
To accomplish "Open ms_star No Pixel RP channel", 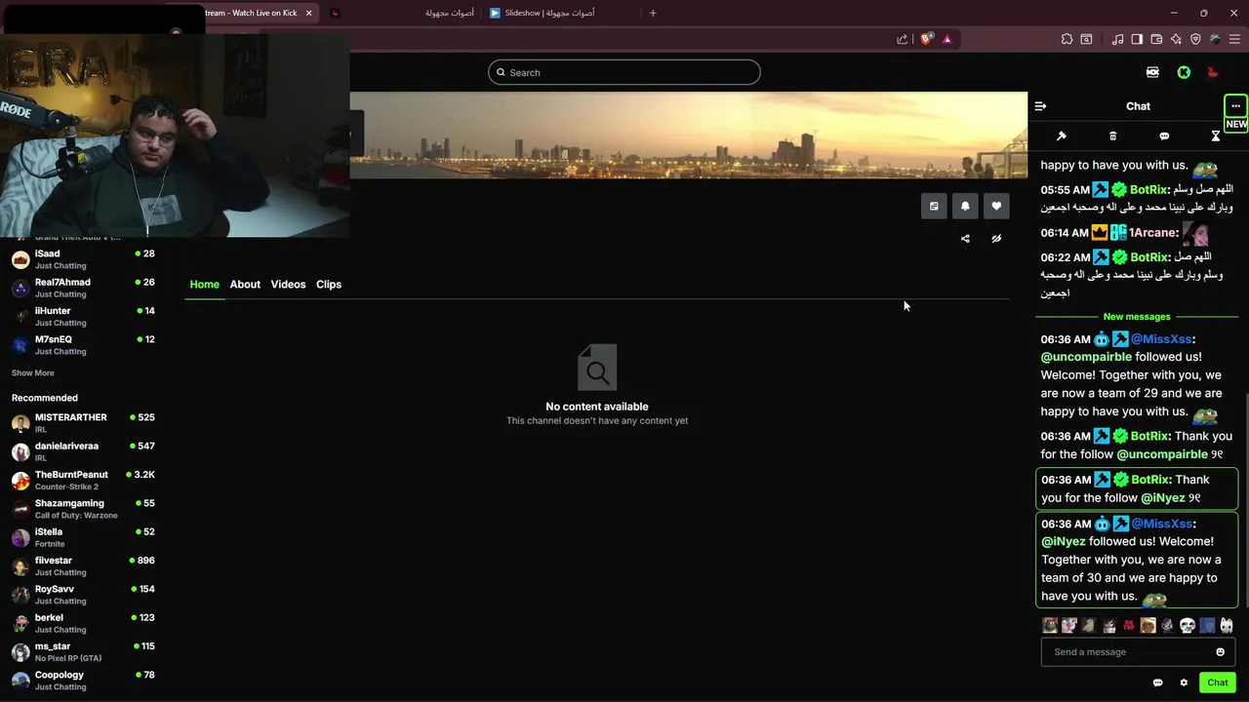I will click(83, 651).
